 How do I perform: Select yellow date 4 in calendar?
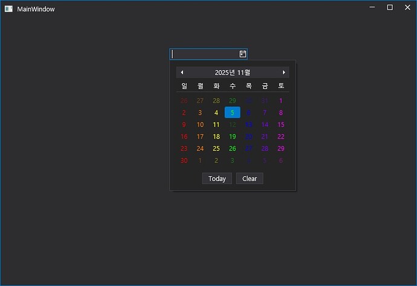point(216,113)
